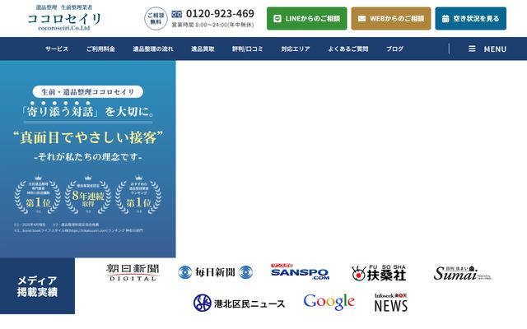The height and width of the screenshot is (329, 527).
Task: Open the ブログ nav item
Action: pyautogui.click(x=394, y=49)
